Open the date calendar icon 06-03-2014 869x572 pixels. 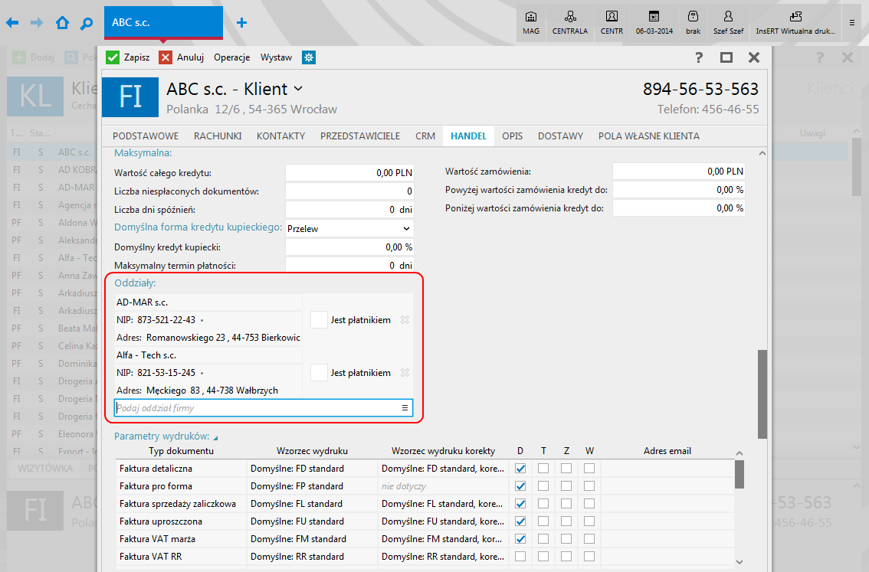coord(654,21)
